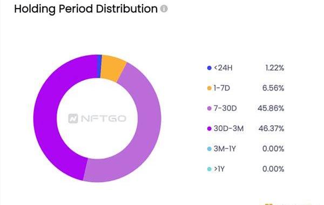Click the light purple 7-30D legend dot
This screenshot has height=205, width=324.
coord(210,108)
